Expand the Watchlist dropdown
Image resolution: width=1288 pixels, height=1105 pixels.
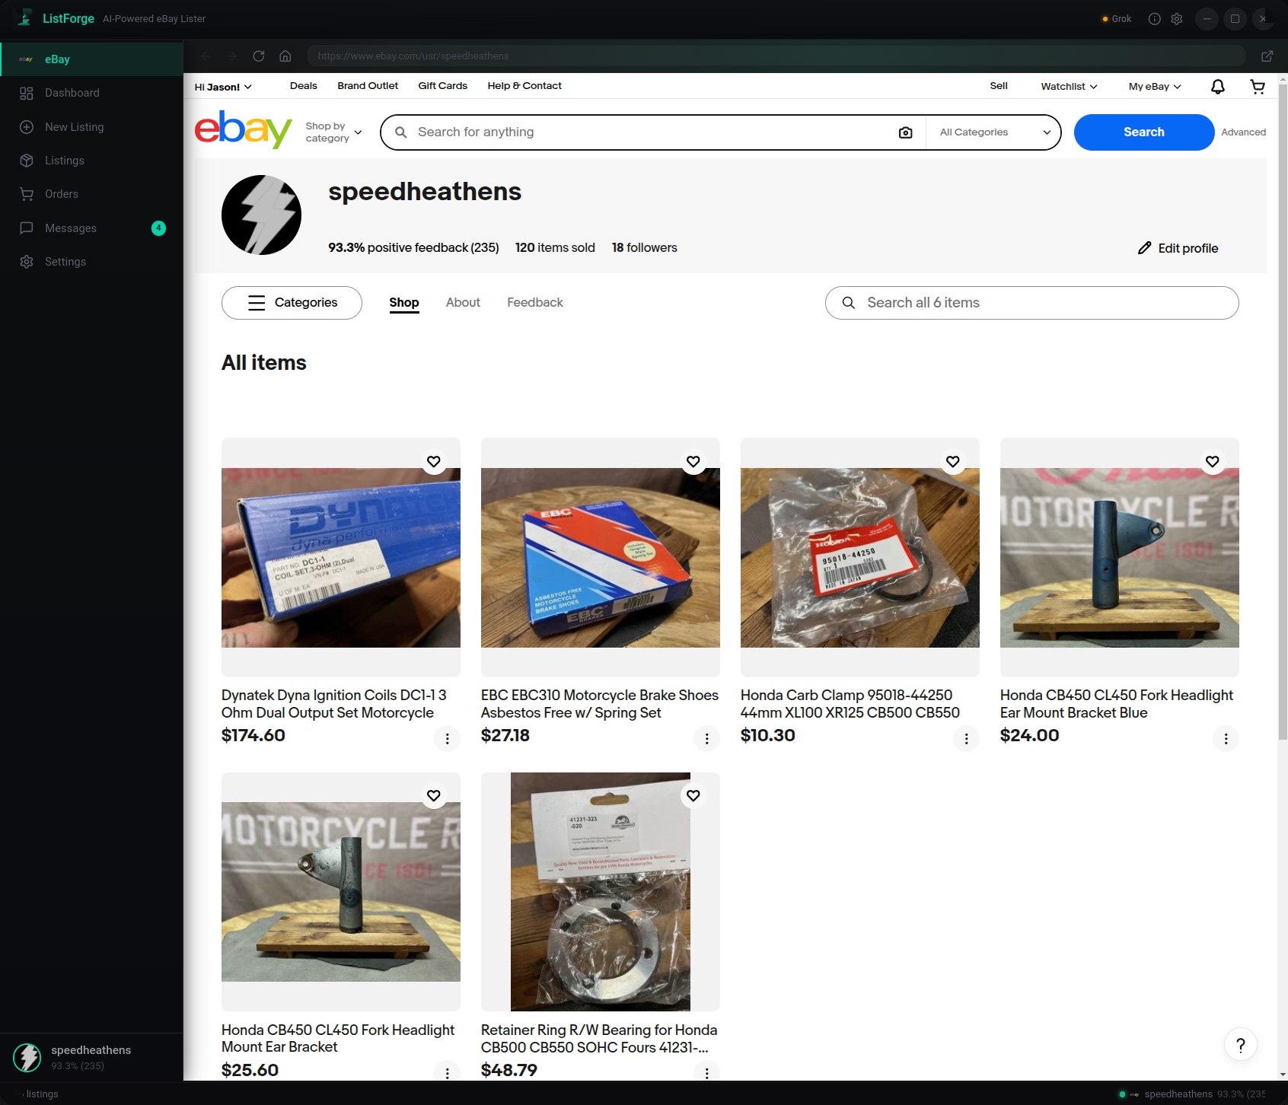(1069, 87)
